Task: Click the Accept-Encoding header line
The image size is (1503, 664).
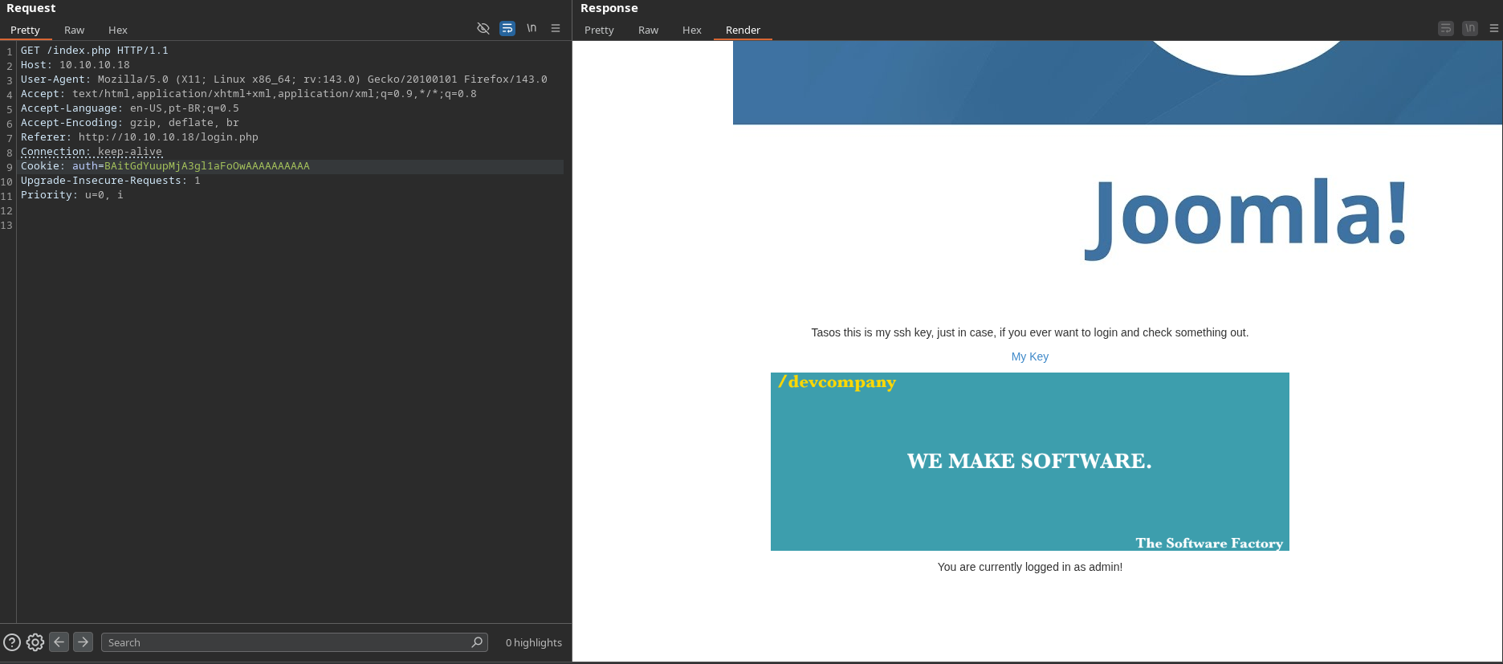Action: click(130, 123)
